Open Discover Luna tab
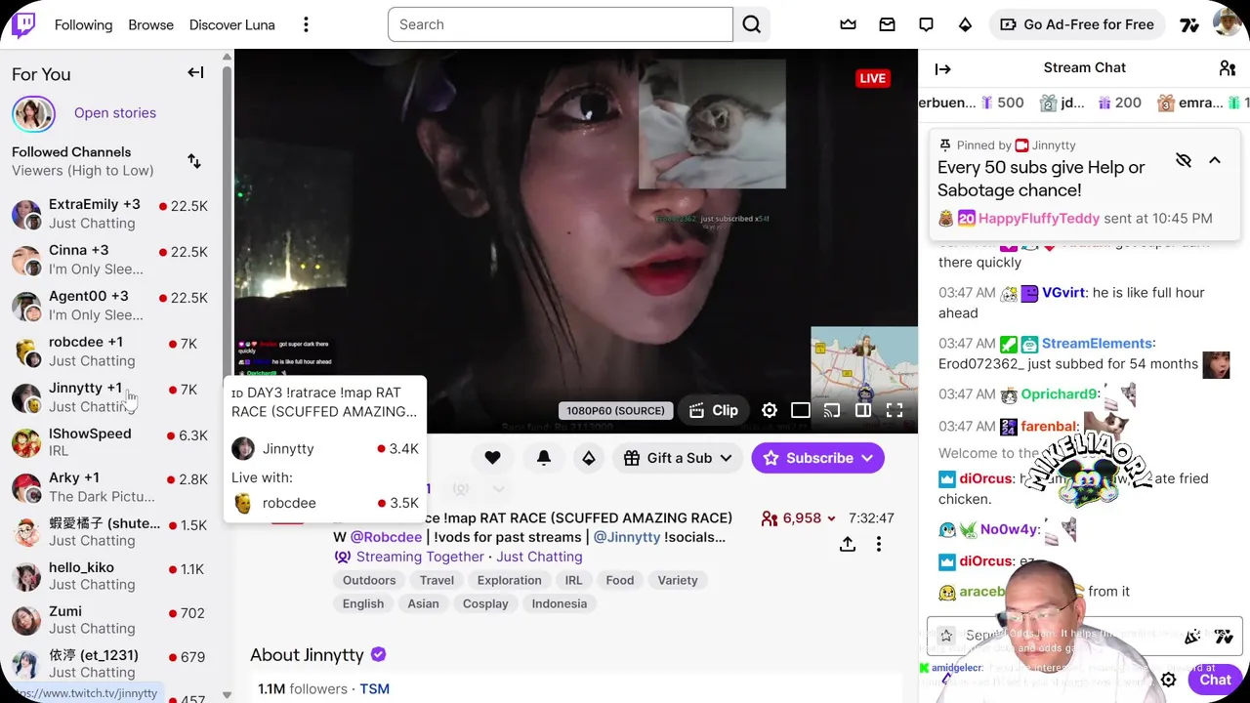This screenshot has height=703, width=1250. pos(232,24)
